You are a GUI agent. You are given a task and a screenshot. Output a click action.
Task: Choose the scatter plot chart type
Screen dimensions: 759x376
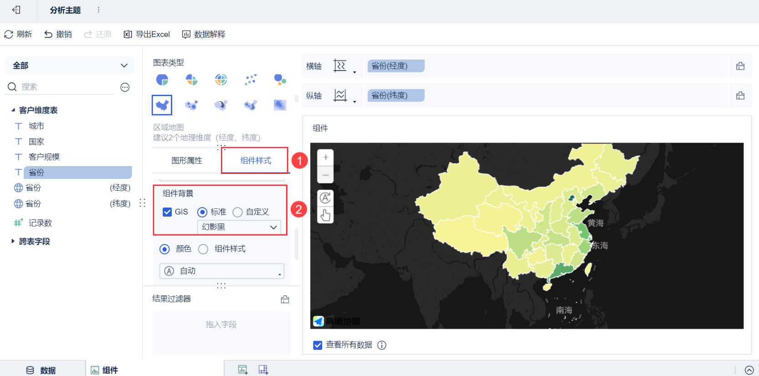pos(251,80)
